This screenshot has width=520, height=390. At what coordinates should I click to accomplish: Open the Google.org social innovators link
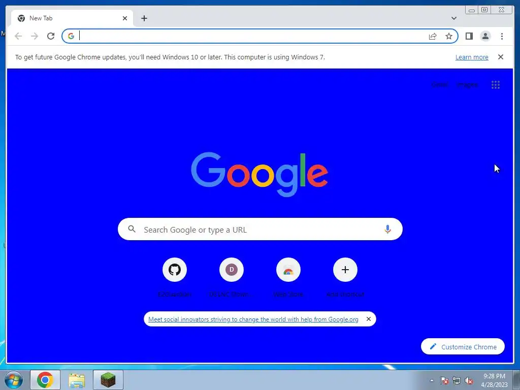(253, 319)
